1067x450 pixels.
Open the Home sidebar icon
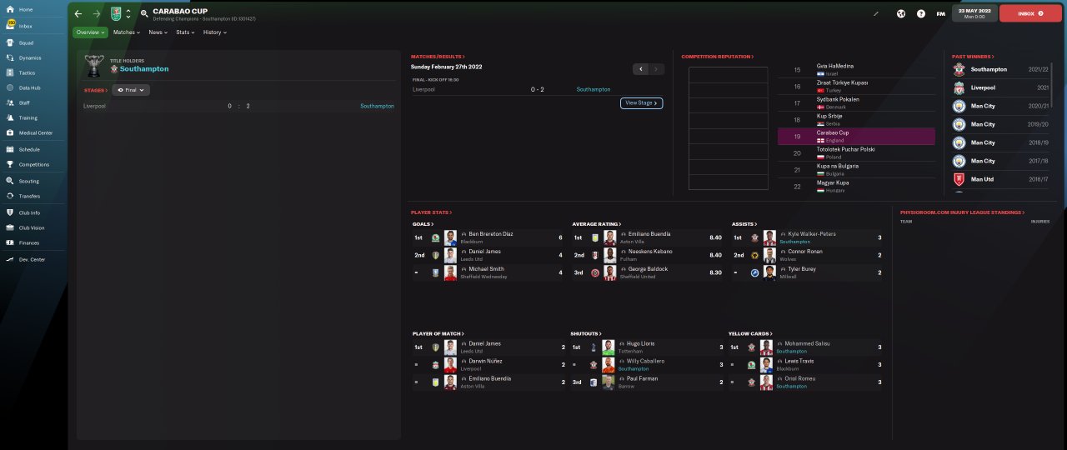(10, 9)
